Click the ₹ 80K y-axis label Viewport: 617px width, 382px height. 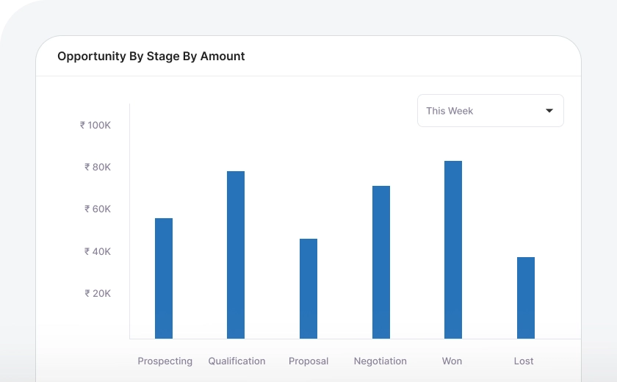[x=98, y=167]
